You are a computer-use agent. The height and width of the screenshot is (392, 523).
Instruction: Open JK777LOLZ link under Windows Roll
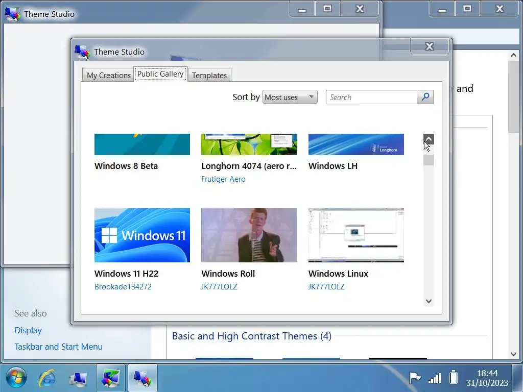pos(219,287)
